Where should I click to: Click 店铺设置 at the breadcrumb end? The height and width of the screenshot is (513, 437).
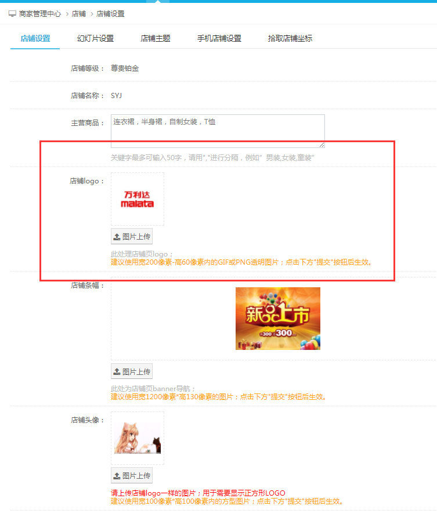click(x=110, y=13)
